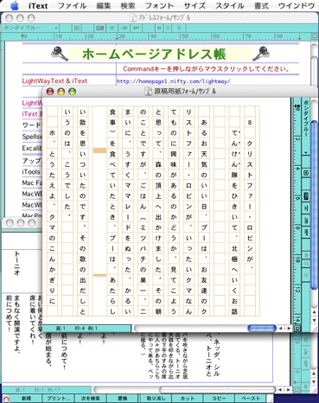Select first alignment icon in manuscript vertical toolbar
The width and height of the screenshot is (319, 403).
click(x=306, y=196)
